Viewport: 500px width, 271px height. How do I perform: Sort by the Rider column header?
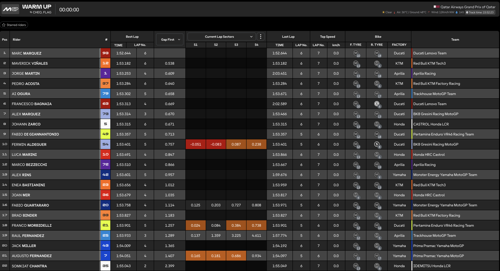17,40
